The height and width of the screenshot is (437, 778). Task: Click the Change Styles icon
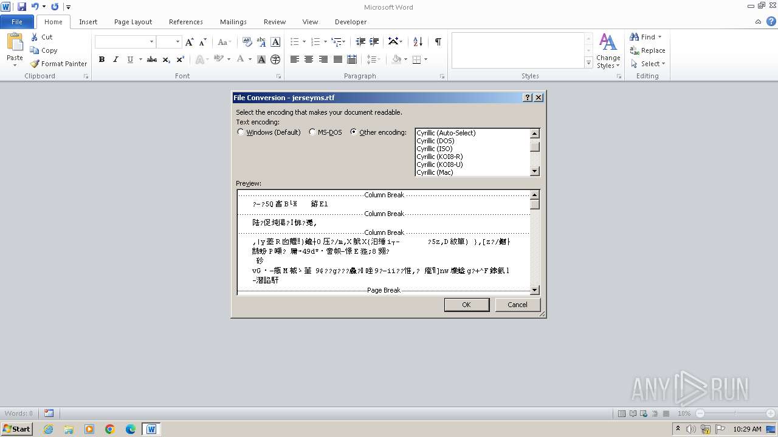pyautogui.click(x=608, y=51)
